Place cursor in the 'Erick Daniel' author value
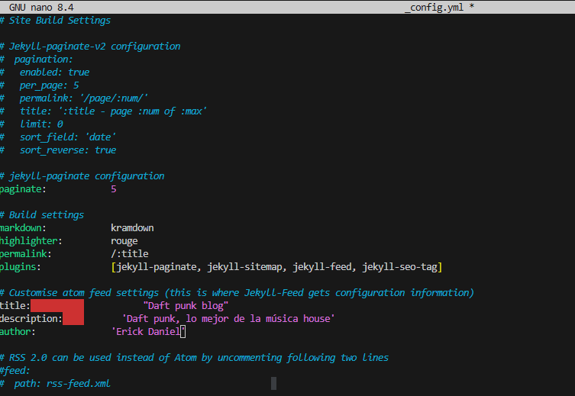The width and height of the screenshot is (575, 396). (x=147, y=332)
